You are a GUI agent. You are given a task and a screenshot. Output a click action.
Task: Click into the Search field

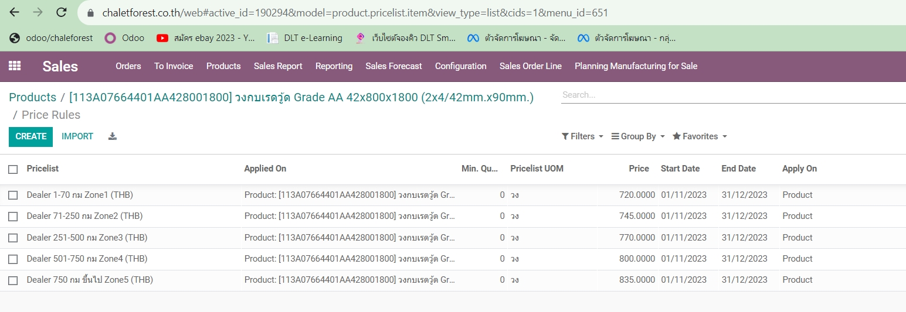point(733,95)
